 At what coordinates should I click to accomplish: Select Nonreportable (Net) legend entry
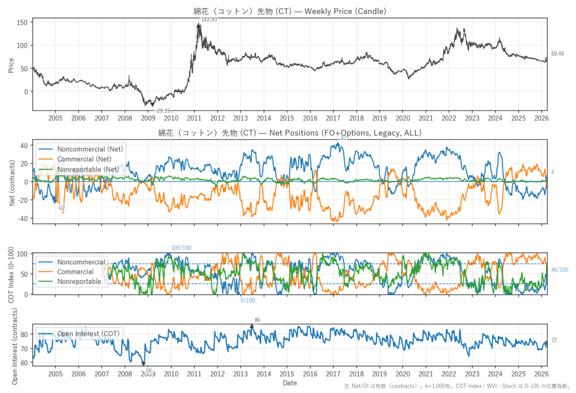coord(88,169)
